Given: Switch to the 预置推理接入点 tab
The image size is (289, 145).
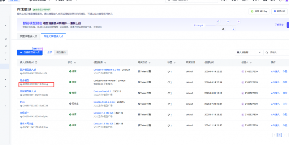Looking at the screenshot, I should (x=29, y=36).
